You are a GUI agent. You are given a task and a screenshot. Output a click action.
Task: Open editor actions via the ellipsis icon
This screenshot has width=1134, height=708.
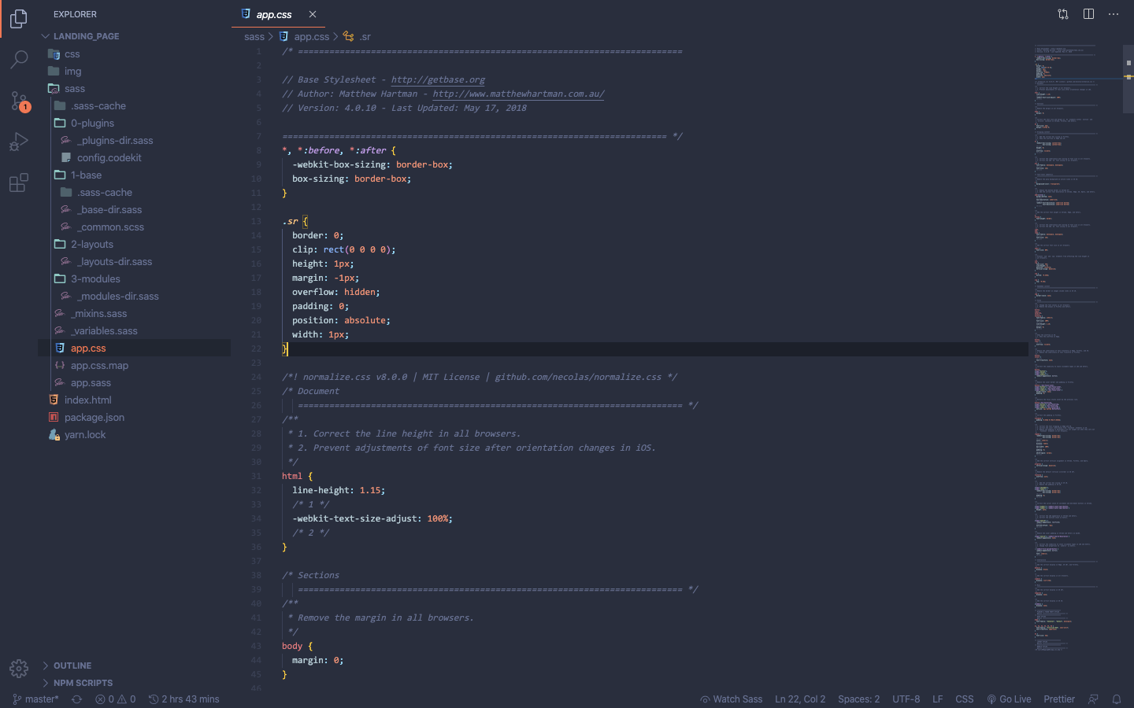1114,13
